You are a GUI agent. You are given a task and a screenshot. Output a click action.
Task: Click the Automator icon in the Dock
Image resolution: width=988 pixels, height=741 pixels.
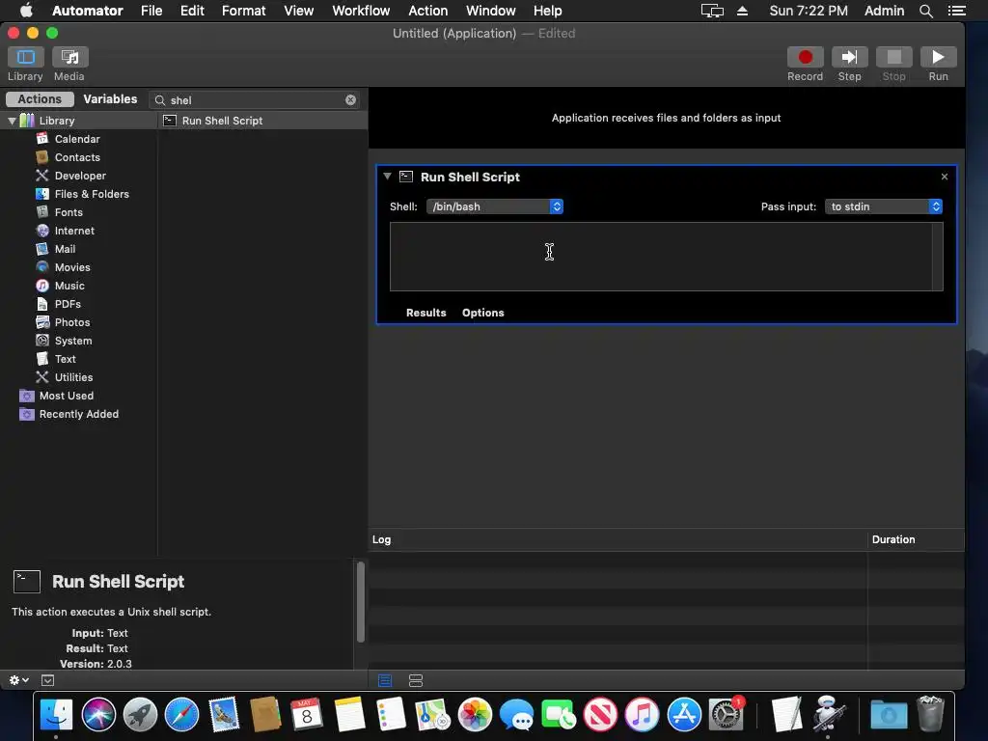828,715
